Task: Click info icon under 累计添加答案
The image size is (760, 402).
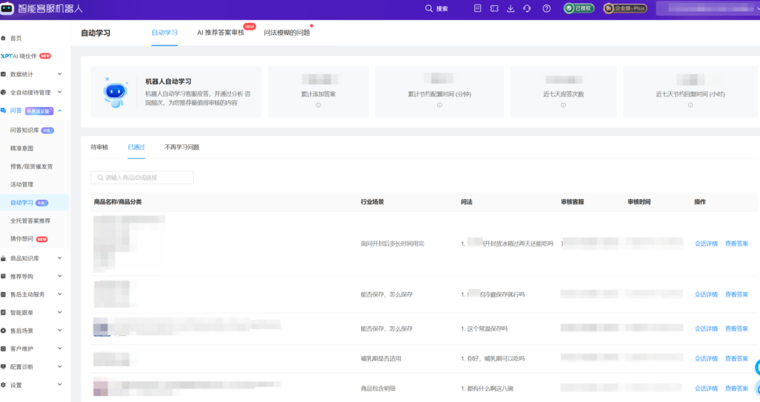Action: 318,105
